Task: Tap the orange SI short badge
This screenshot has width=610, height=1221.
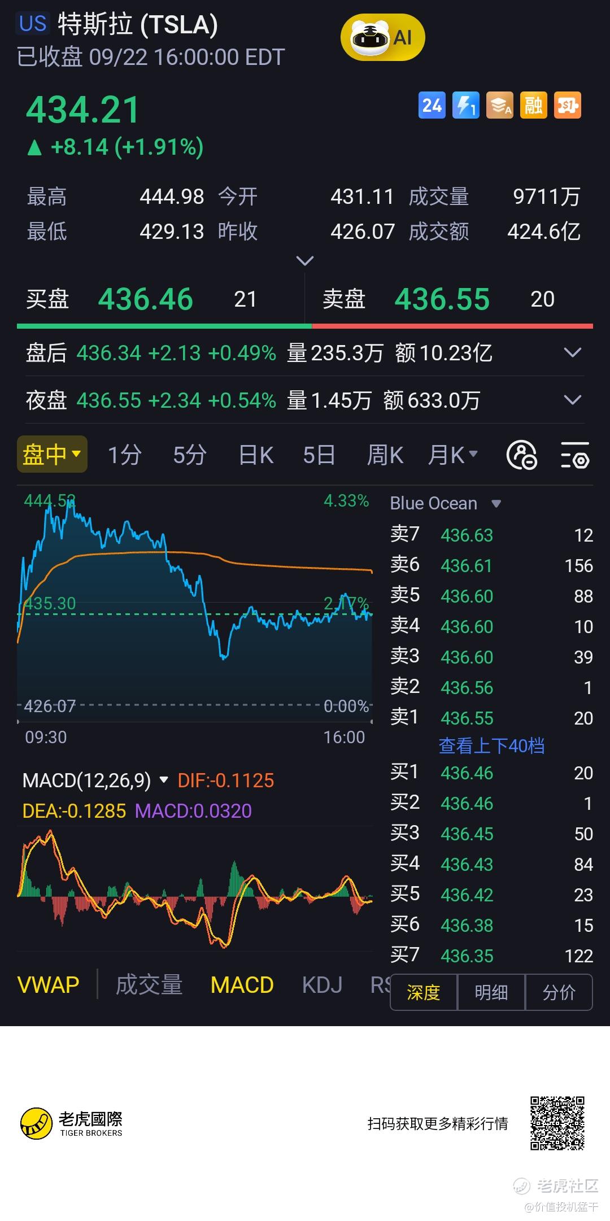Action: pyautogui.click(x=567, y=105)
